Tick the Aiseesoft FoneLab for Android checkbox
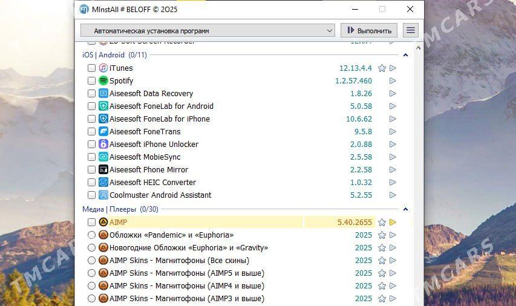Image resolution: width=516 pixels, height=306 pixels. tap(91, 106)
